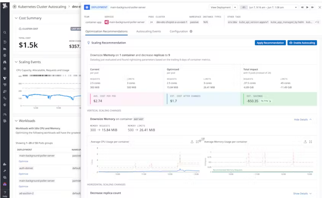Click the Datadog logo in the sidebar

pos(5,6)
